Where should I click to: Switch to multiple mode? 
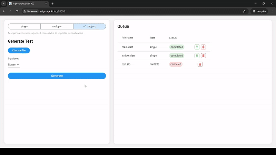pyautogui.click(x=57, y=27)
